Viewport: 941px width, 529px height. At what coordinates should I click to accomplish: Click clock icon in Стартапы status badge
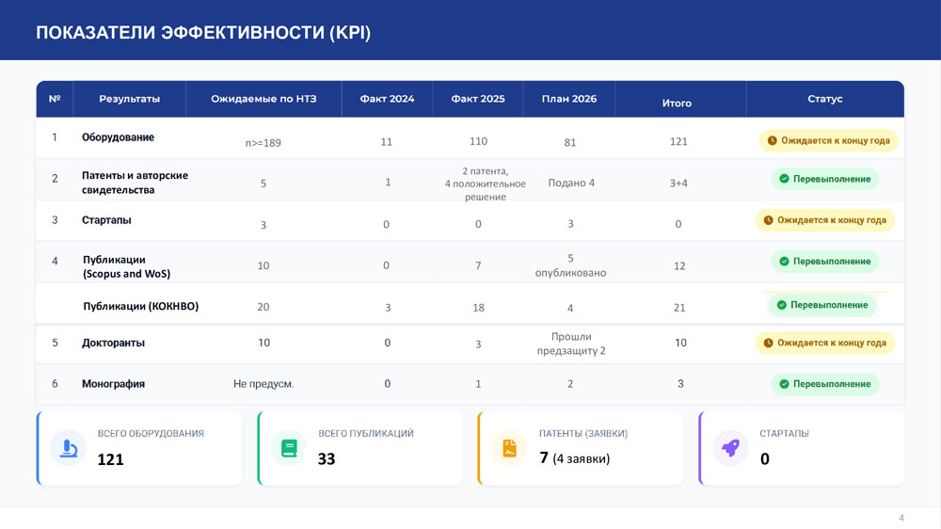click(768, 220)
